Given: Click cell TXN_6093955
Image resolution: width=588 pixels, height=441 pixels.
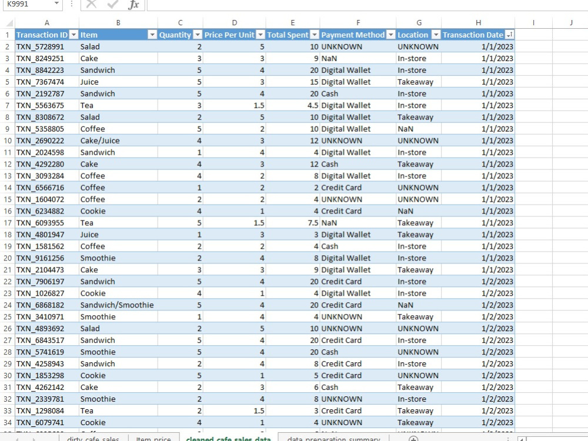Looking at the screenshot, I should [x=47, y=223].
